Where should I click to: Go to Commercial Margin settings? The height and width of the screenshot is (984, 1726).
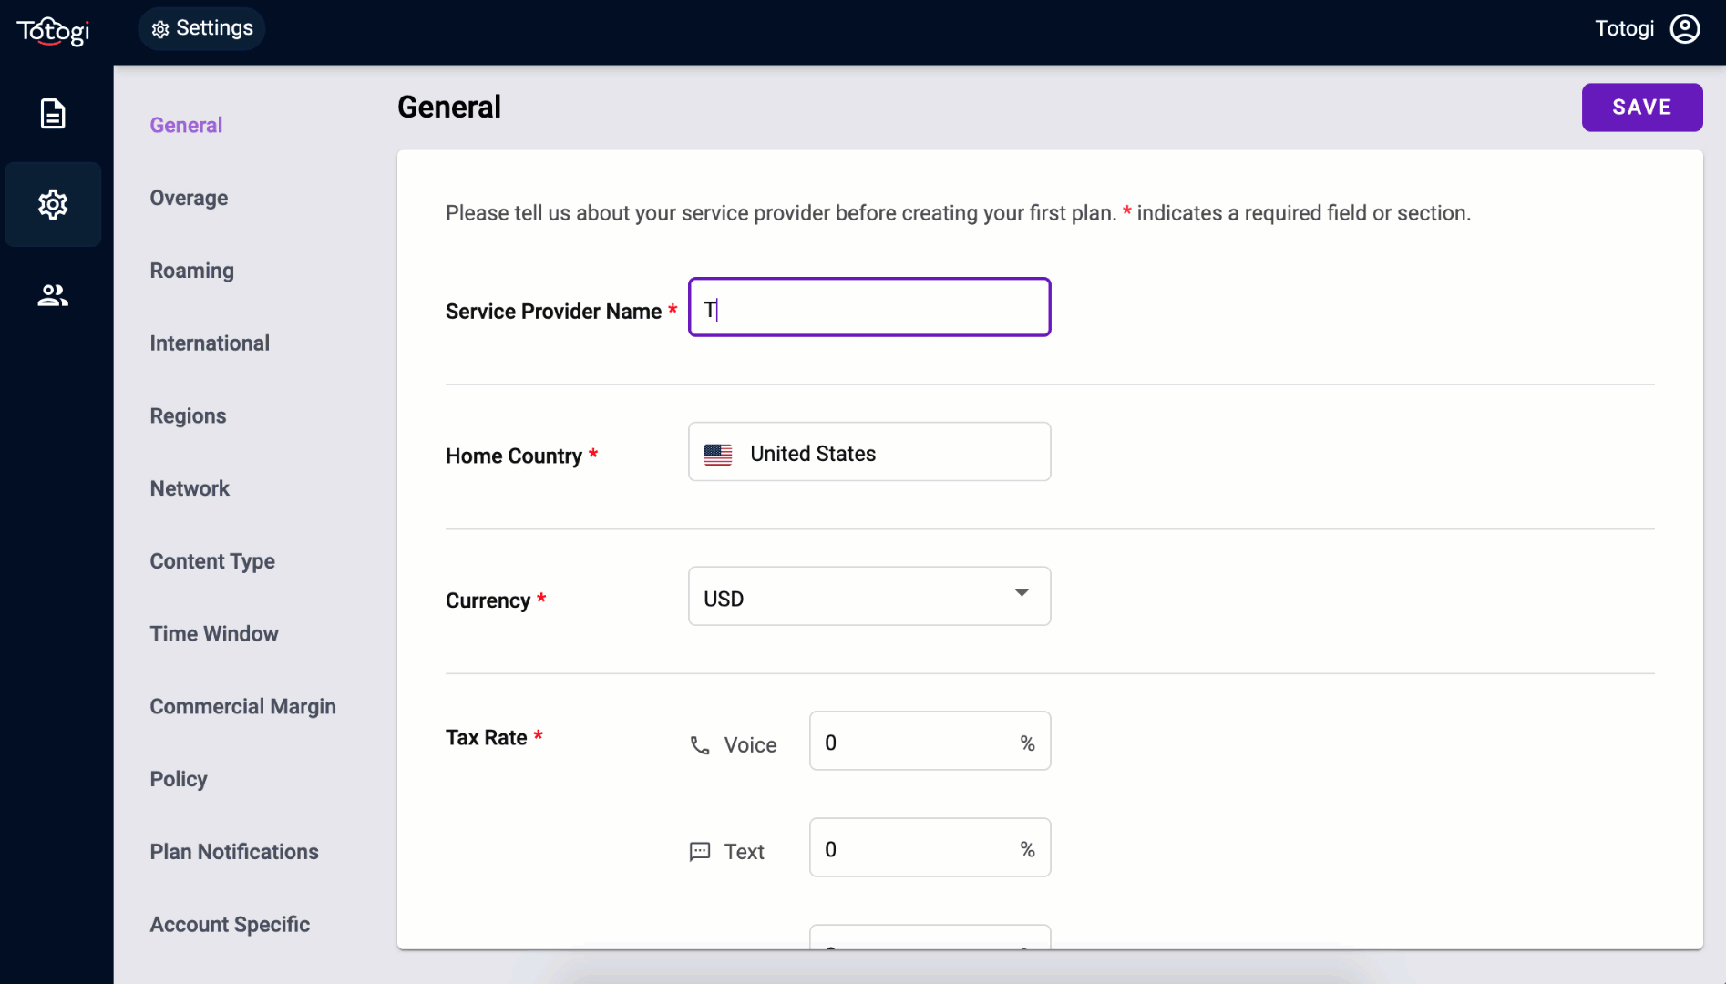pos(242,706)
